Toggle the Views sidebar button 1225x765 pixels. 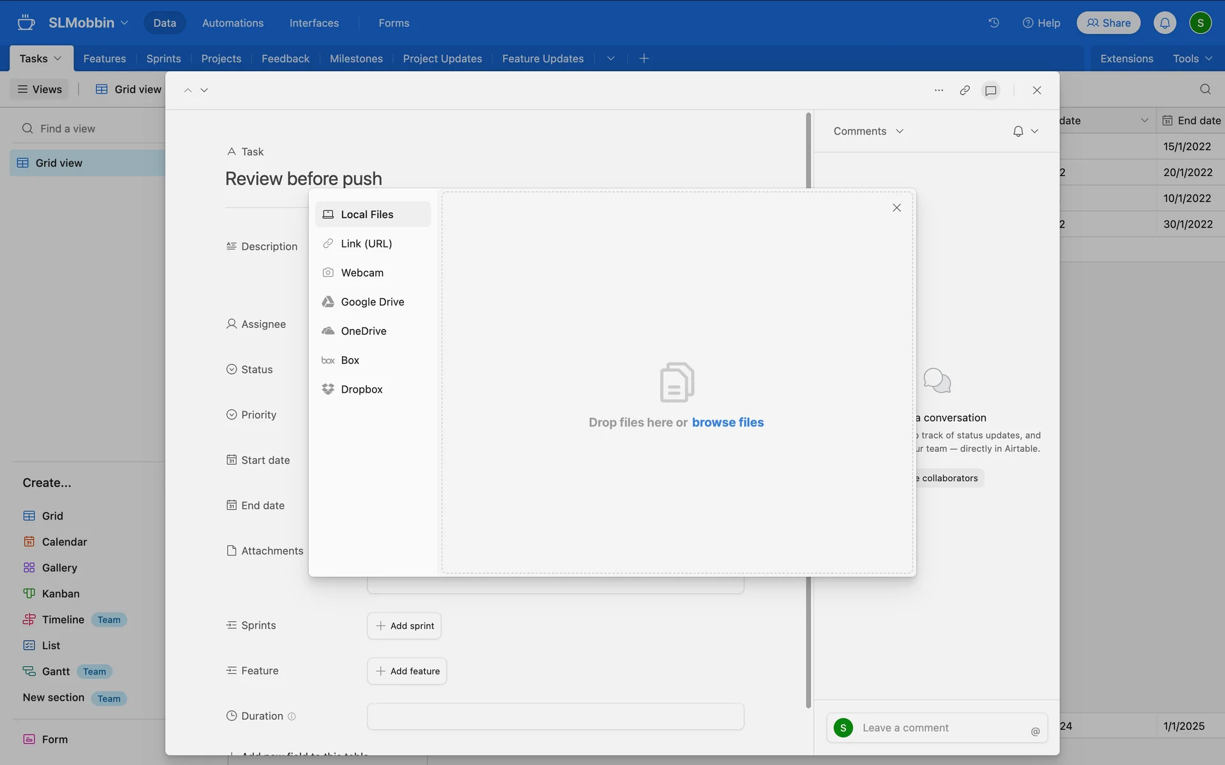pos(40,89)
